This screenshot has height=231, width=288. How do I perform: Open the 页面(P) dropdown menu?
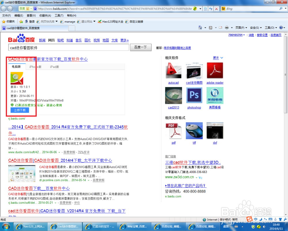(241, 28)
